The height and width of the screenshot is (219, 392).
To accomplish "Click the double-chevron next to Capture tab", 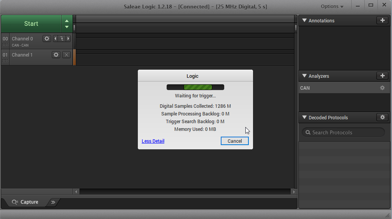I will point(53,202).
